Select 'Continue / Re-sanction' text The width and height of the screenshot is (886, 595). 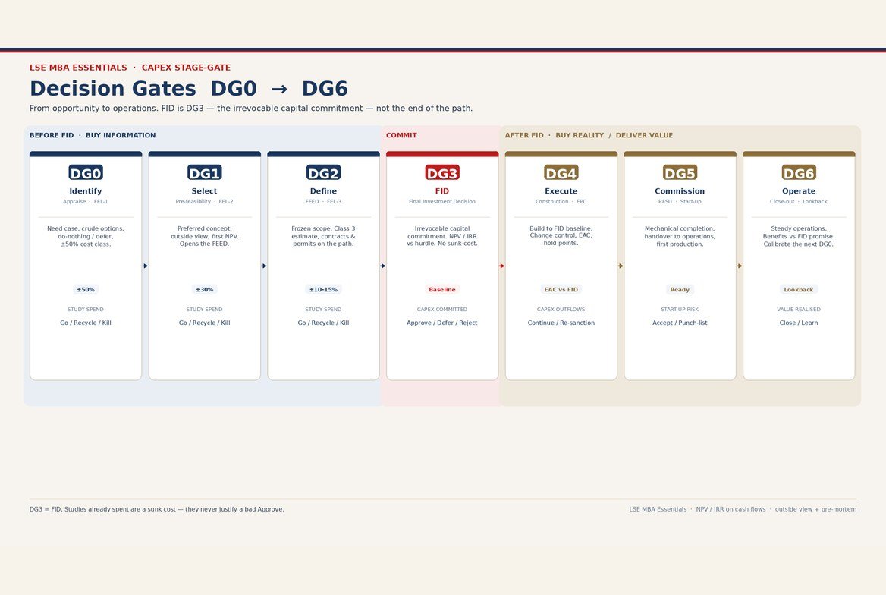pos(561,323)
